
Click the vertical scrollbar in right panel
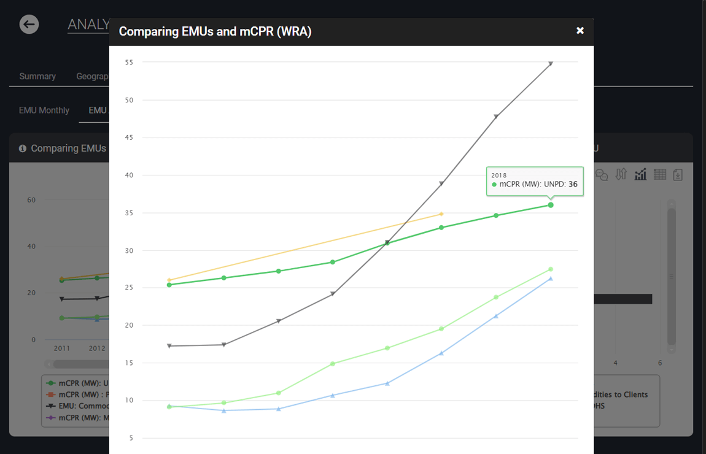672,276
